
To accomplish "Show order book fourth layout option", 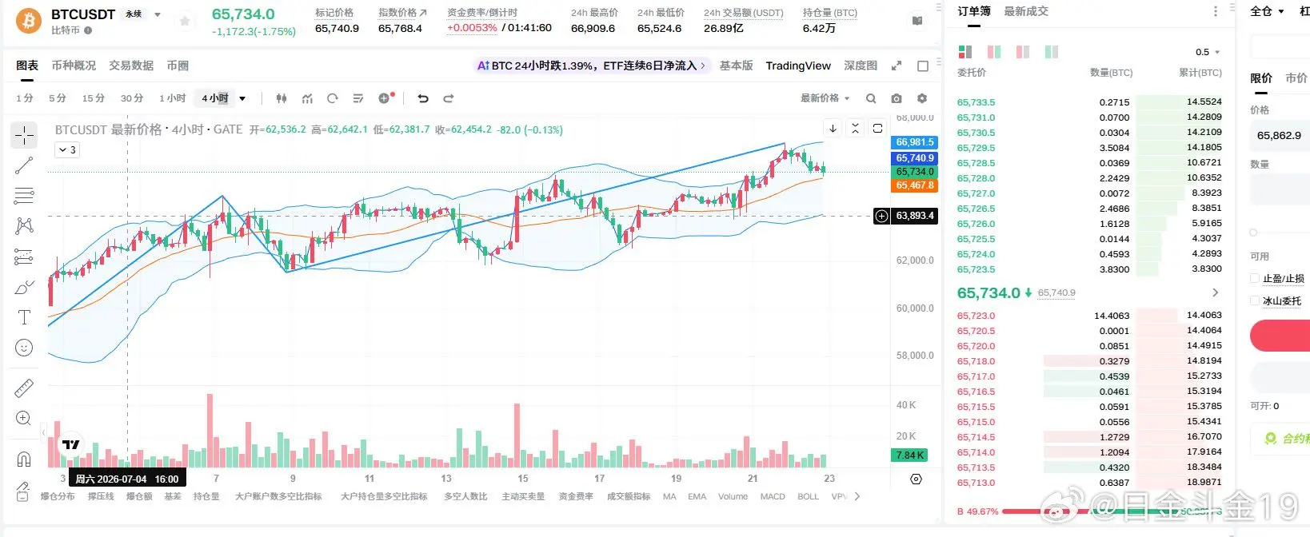I will click(1052, 52).
